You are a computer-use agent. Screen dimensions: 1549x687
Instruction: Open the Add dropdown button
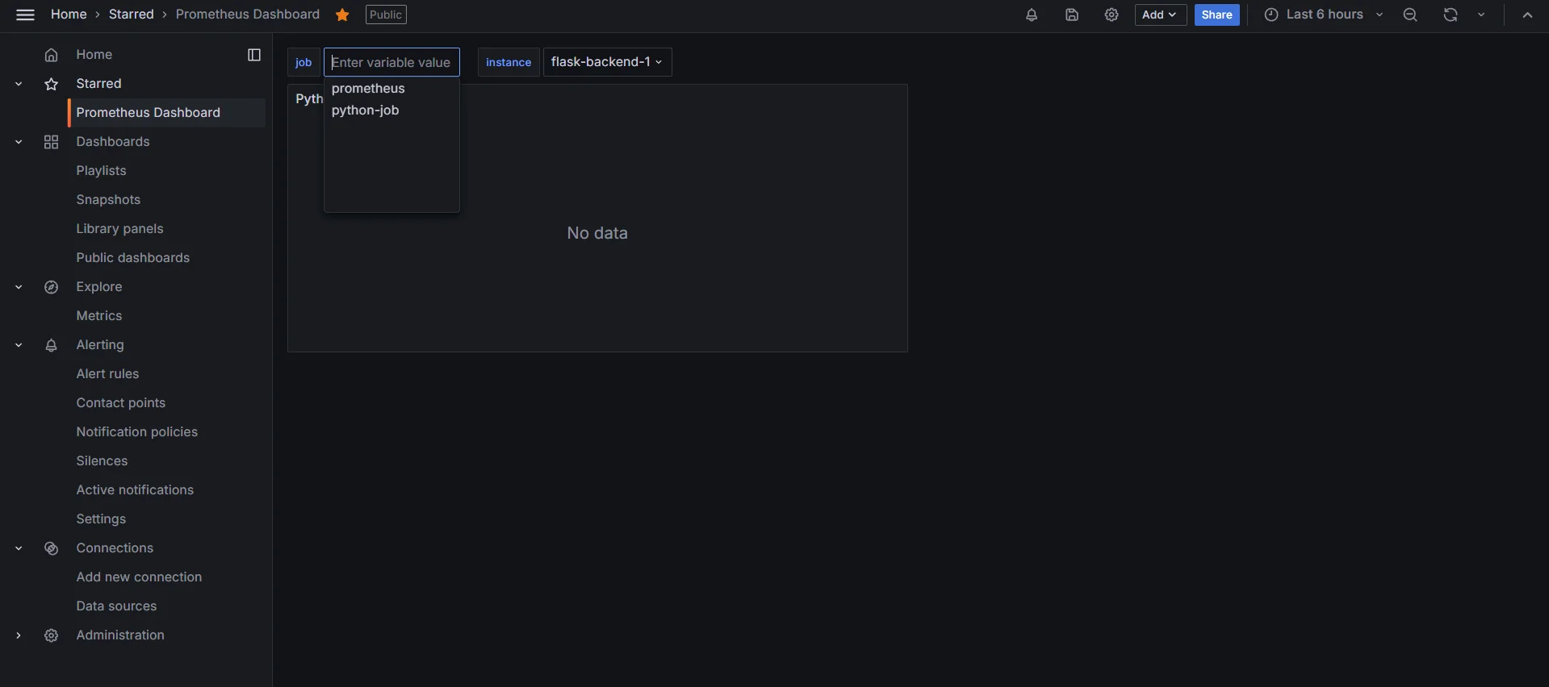(x=1160, y=15)
